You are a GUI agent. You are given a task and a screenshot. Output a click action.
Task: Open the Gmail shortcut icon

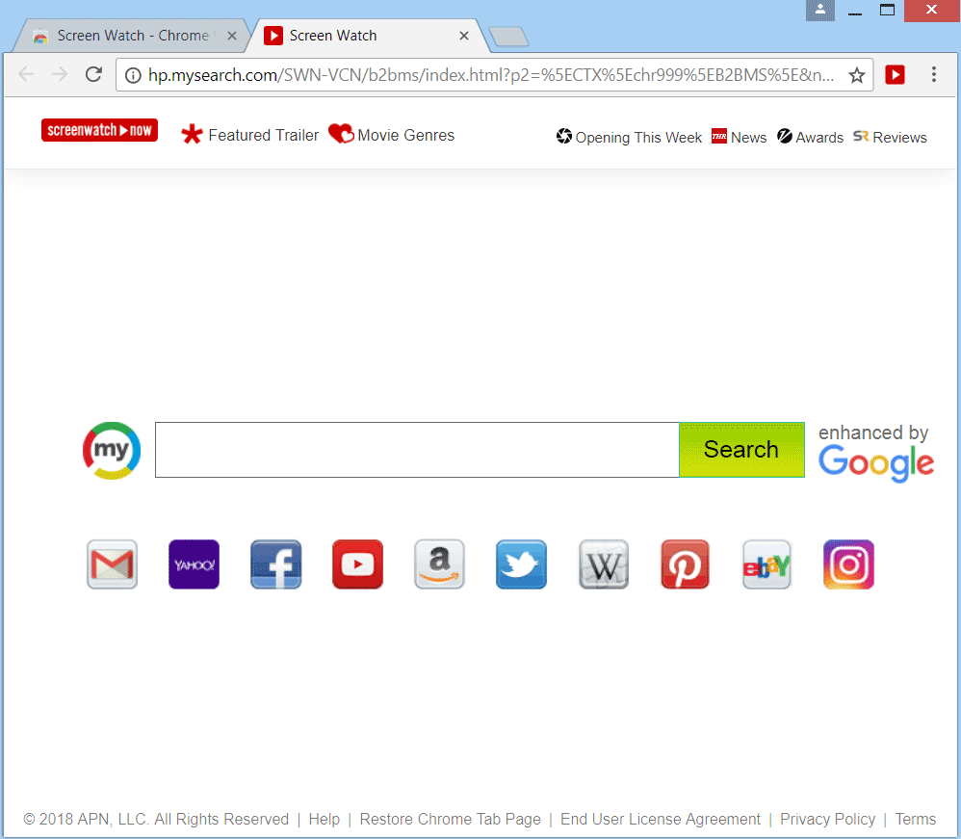point(112,564)
